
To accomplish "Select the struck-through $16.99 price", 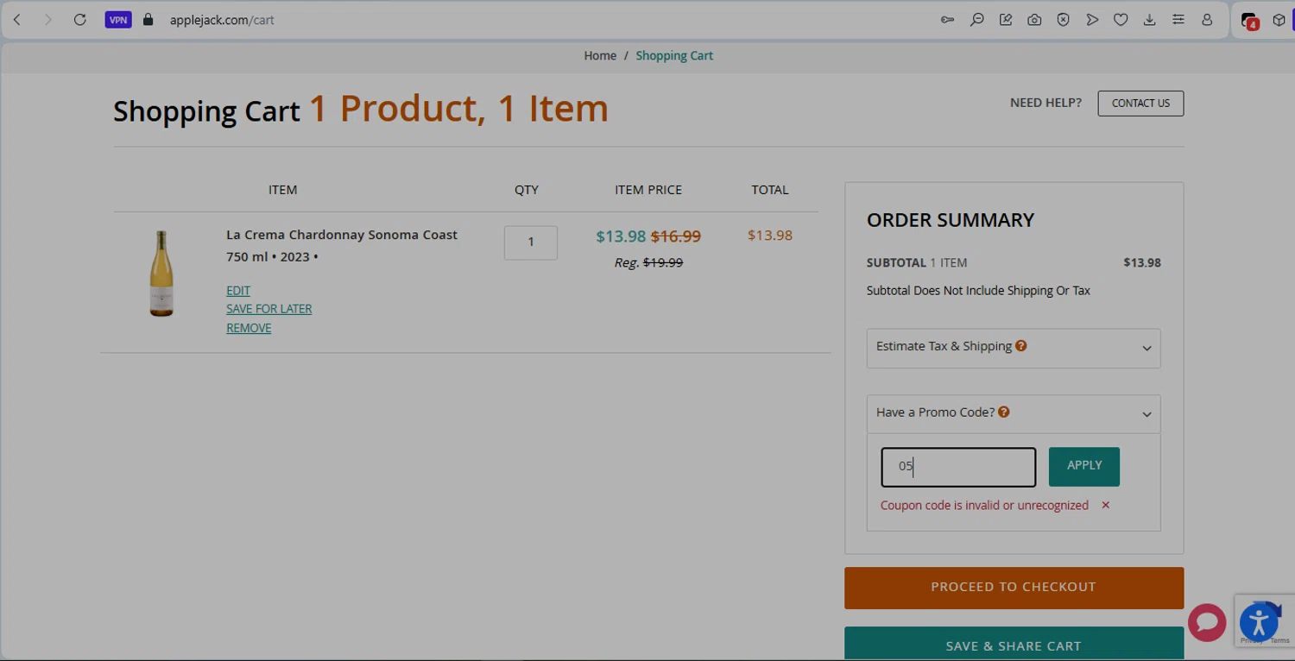I will pos(676,236).
